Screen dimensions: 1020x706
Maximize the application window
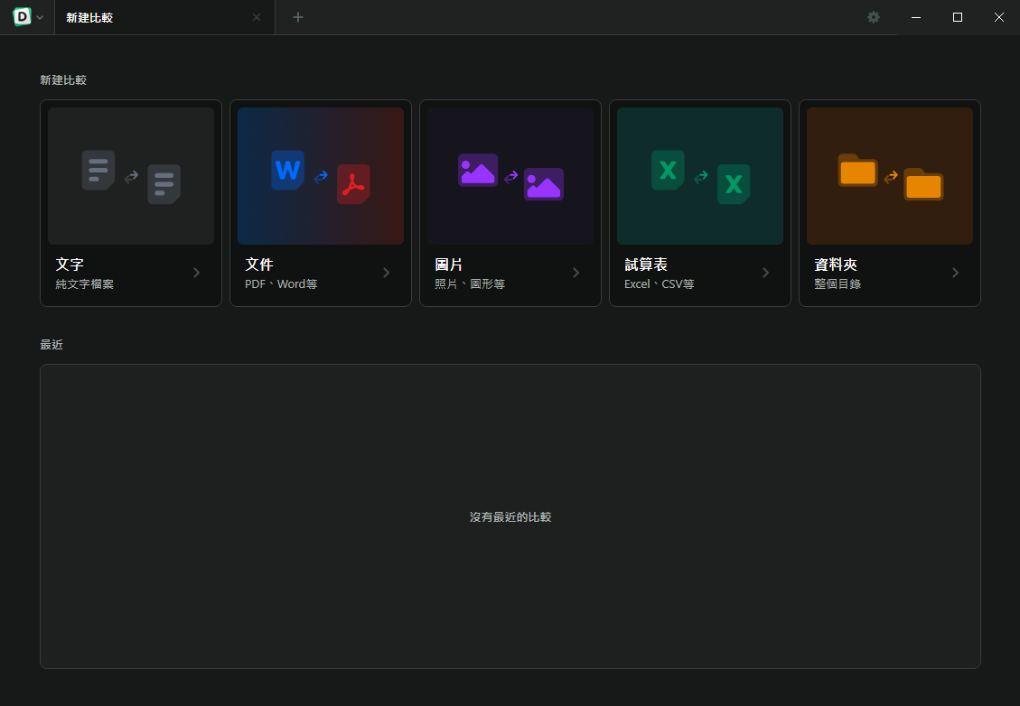[958, 17]
